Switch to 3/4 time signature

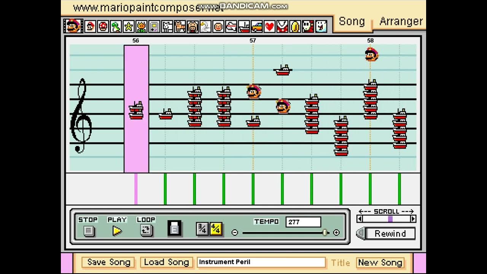click(202, 229)
